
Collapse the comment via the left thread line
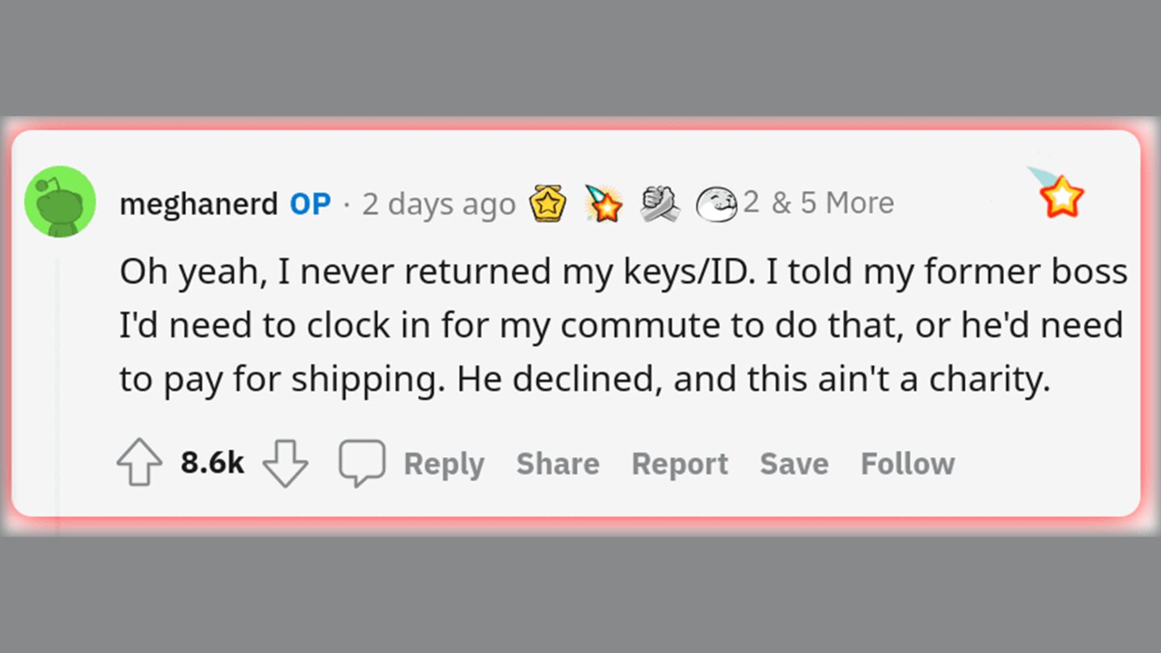pos(56,387)
